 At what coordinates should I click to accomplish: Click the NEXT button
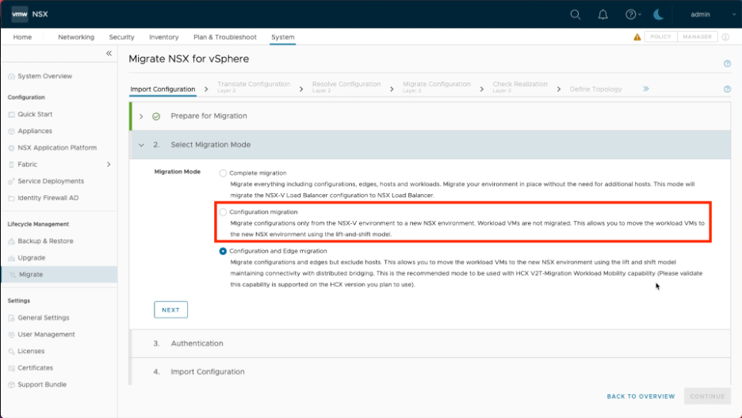click(x=170, y=310)
